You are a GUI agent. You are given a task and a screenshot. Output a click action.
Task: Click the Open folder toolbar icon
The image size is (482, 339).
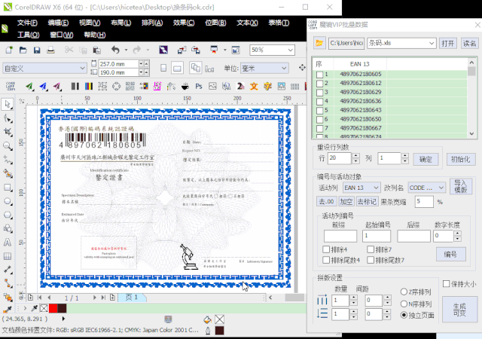pyautogui.click(x=23, y=50)
